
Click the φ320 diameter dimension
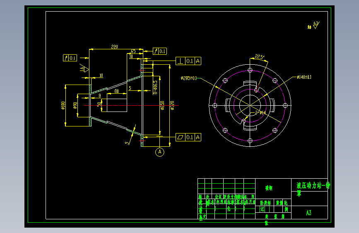point(172,105)
